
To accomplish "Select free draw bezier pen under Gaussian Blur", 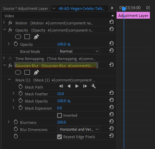I will (x=36, y=72).
